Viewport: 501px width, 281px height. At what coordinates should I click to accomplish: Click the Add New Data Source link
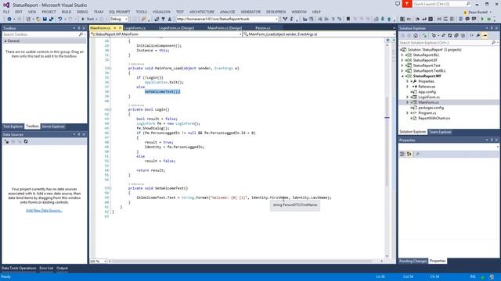tap(44, 210)
